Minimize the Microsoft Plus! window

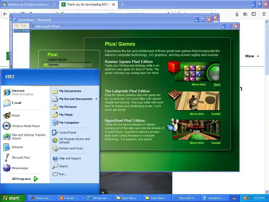pos(223,26)
